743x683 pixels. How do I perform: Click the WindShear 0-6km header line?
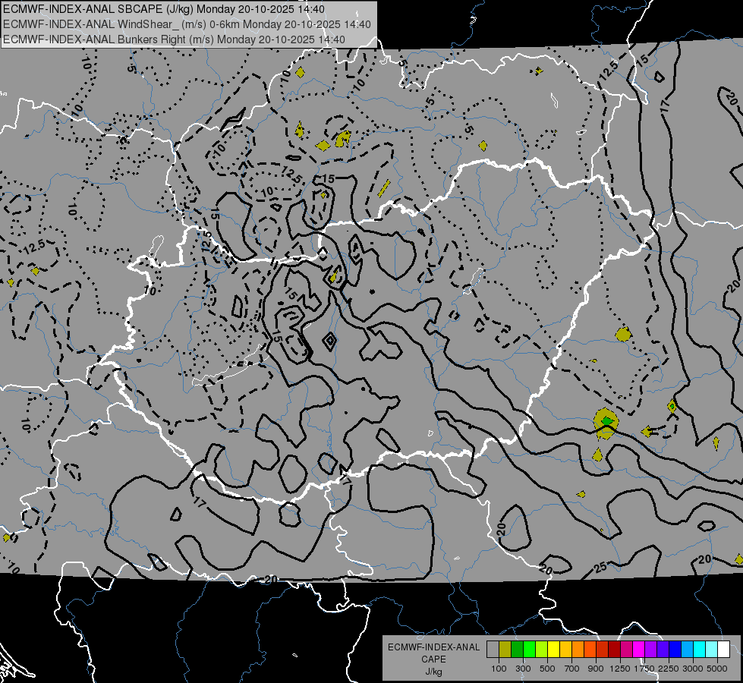point(187,24)
